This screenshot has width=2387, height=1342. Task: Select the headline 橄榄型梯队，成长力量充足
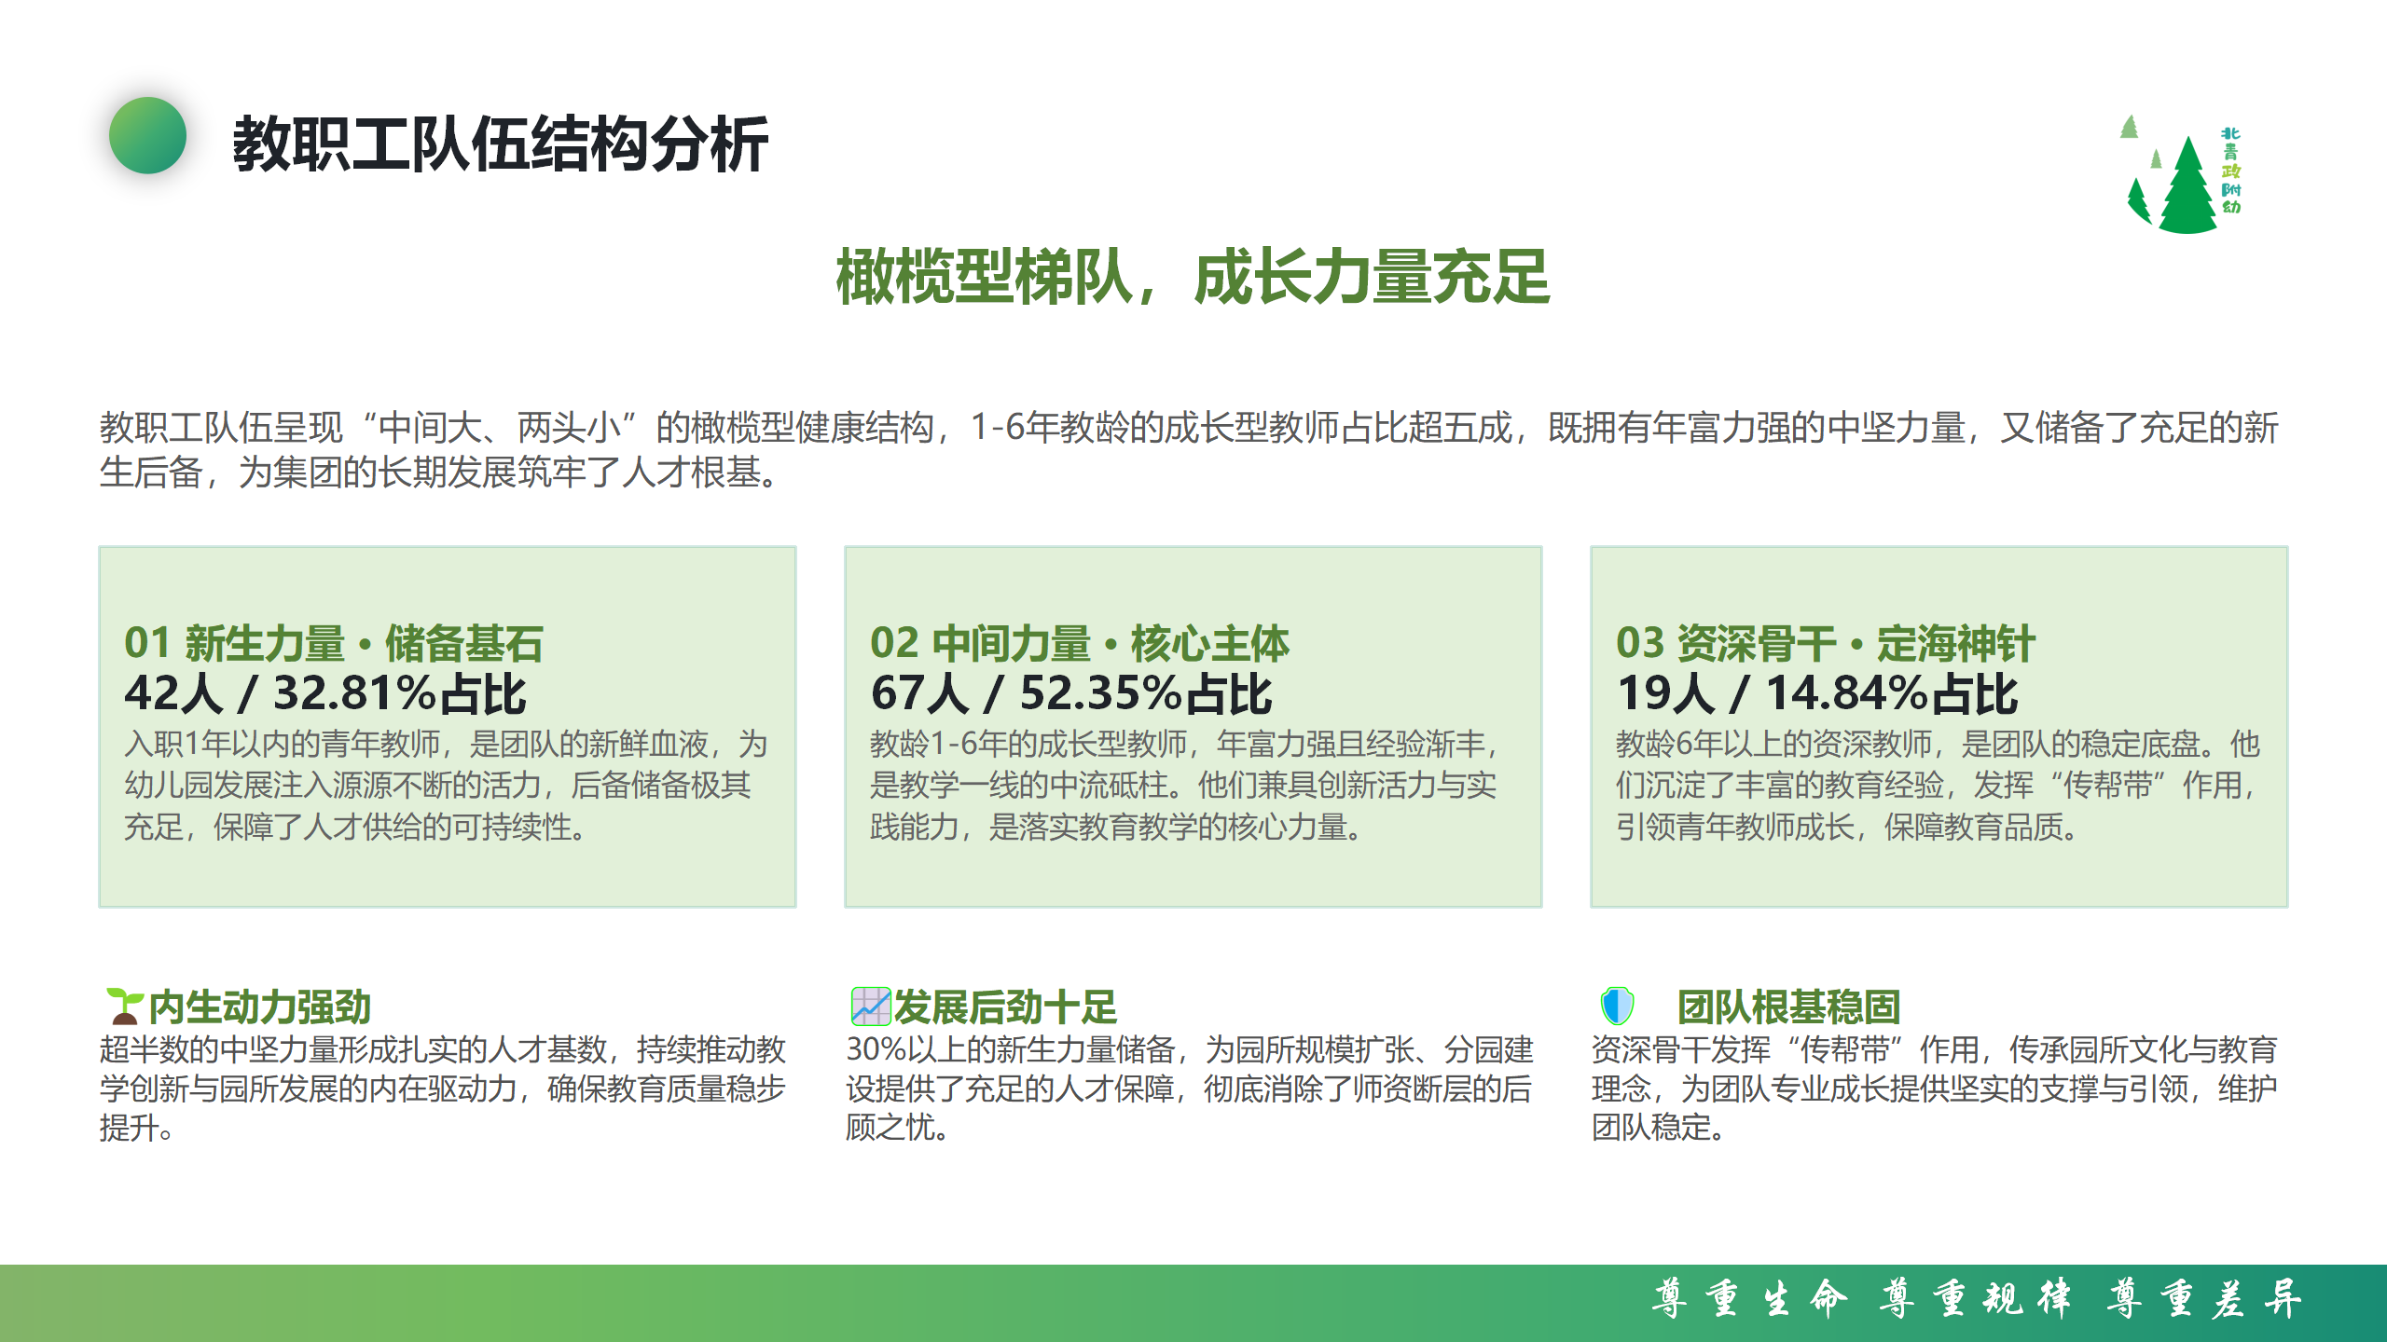pos(1193,277)
